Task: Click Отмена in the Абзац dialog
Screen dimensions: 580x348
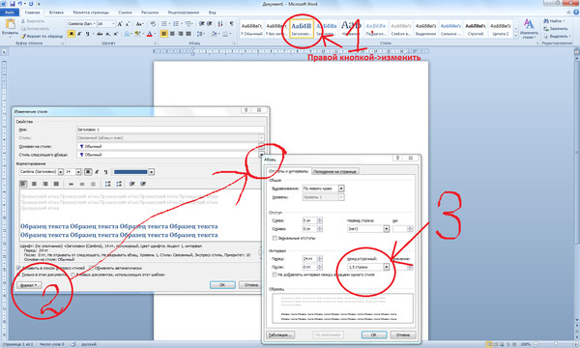Action: pos(403,334)
